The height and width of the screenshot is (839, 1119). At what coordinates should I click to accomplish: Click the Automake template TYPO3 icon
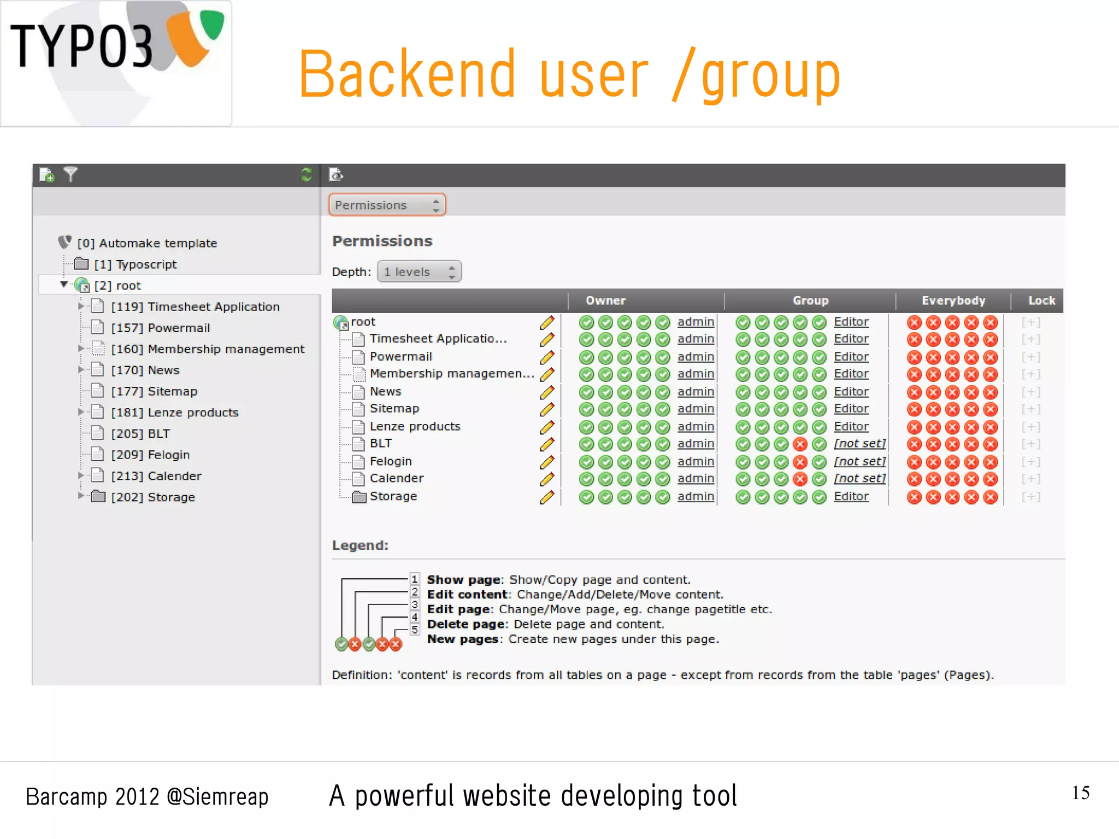[65, 242]
